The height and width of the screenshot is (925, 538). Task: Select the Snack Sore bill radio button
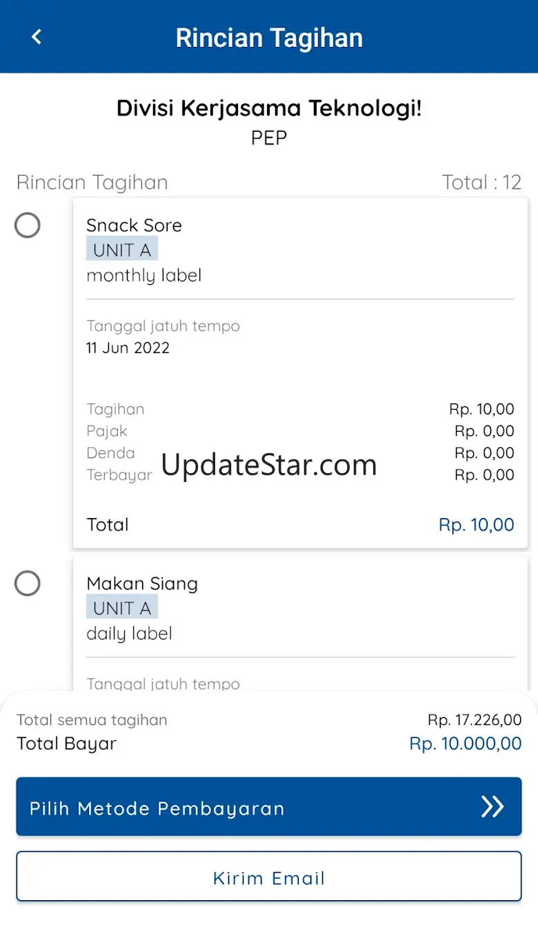(28, 226)
